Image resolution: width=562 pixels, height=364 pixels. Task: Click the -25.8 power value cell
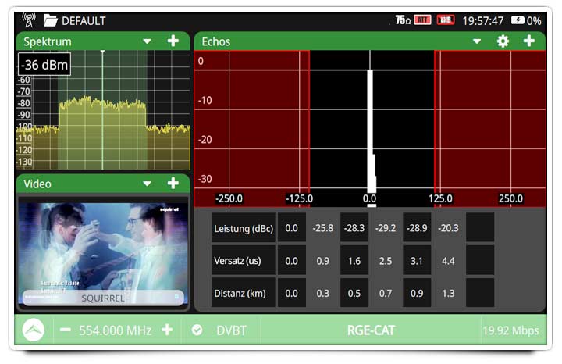click(323, 228)
